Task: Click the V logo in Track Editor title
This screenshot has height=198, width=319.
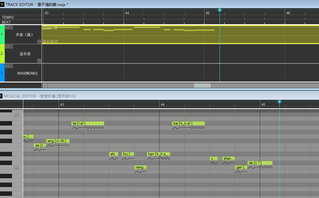Action: [2, 4]
